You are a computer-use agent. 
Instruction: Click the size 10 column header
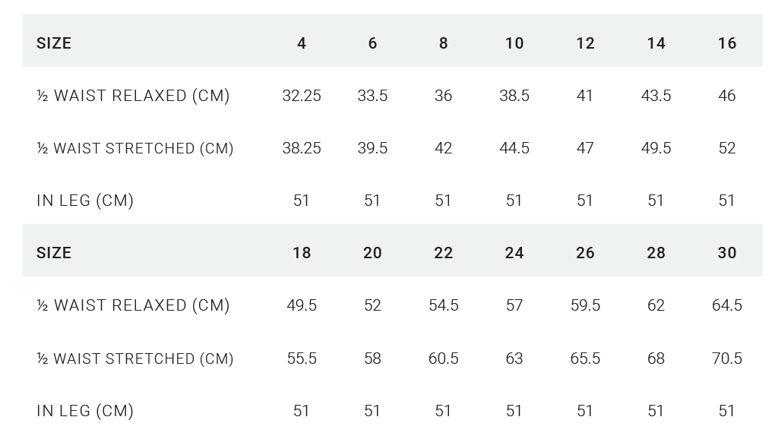[514, 43]
